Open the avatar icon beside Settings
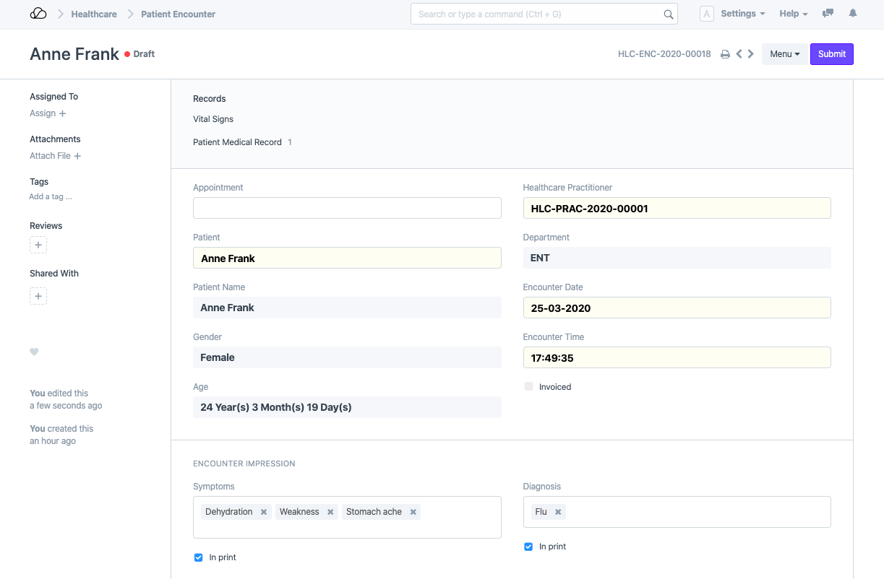 point(706,13)
